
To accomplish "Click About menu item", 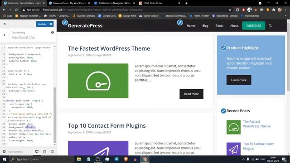I will click(x=234, y=26).
